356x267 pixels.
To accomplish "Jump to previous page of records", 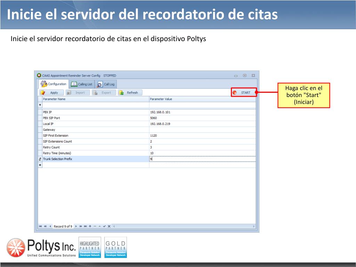I will click(45, 226).
